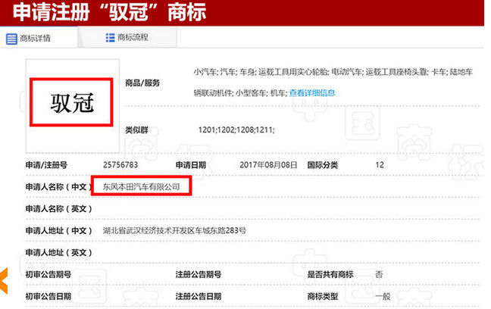Image resolution: width=491 pixels, height=309 pixels.
Task: Switch to the 商标详情 tab
Action: [35, 39]
